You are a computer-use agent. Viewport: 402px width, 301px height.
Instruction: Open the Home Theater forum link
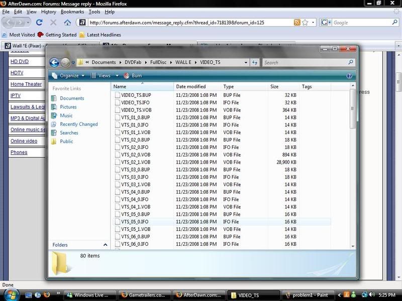click(26, 84)
